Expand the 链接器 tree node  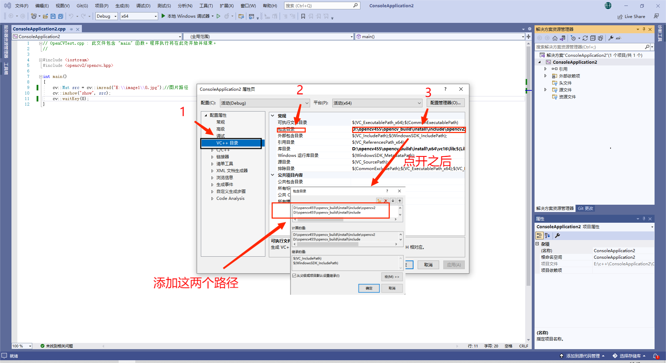tap(212, 157)
